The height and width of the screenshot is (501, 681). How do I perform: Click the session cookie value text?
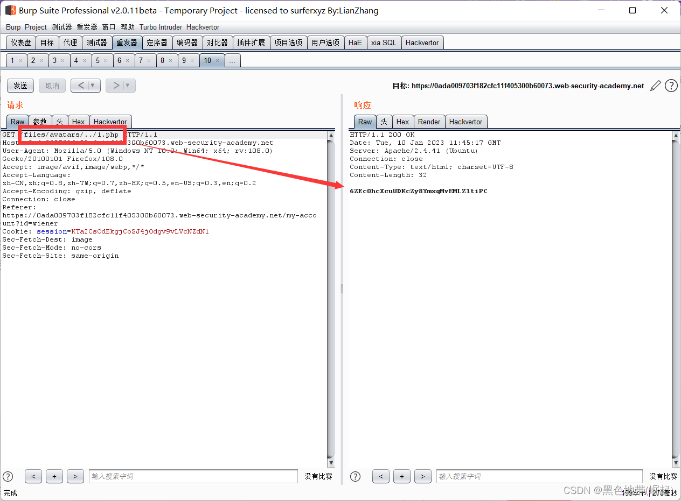[x=140, y=231]
